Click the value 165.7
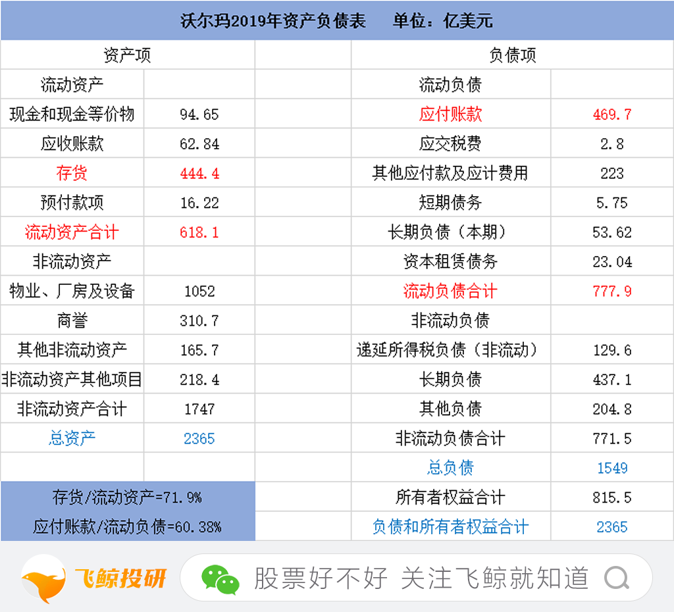Screen dimensions: 674x612 pyautogui.click(x=199, y=350)
